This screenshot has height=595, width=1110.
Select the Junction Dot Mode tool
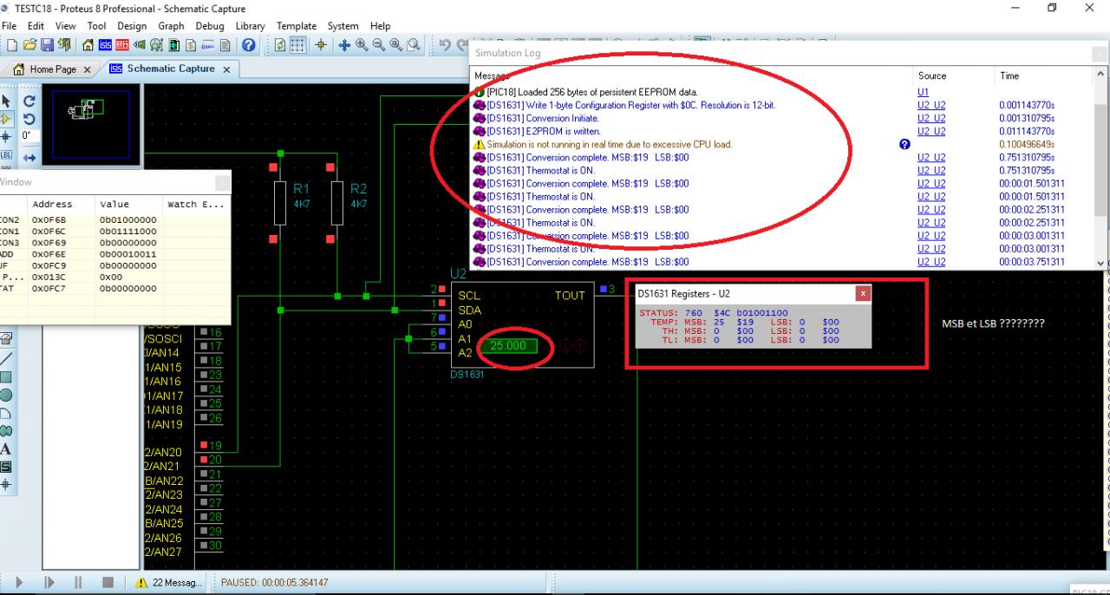7,136
